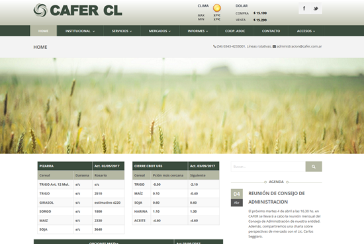Click the ACEITE row in CBOT table
This screenshot has height=244, width=364.
click(x=176, y=221)
